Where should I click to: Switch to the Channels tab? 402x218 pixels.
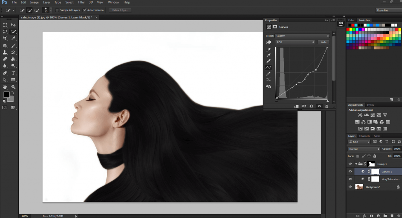click(364, 136)
